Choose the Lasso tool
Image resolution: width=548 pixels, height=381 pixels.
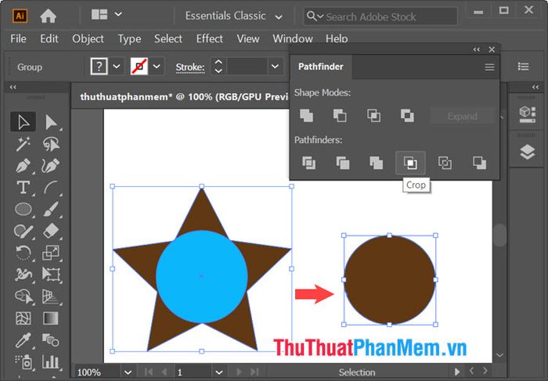click(51, 144)
